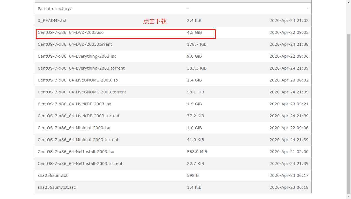351x199 pixels.
Task: Click the 77.2 KiB size value
Action: [196, 116]
